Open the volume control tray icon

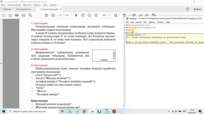pyautogui.click(x=176, y=111)
